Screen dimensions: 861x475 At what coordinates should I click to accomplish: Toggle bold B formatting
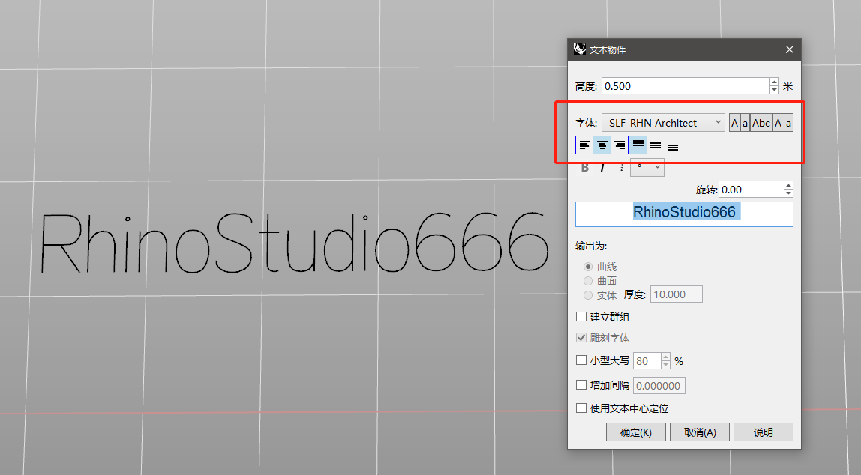(x=585, y=168)
